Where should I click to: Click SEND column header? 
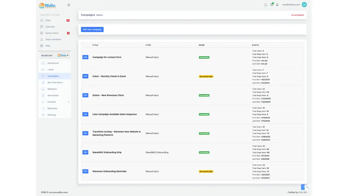[201, 45]
